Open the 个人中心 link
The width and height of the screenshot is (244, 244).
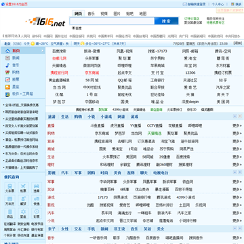[x=218, y=4]
